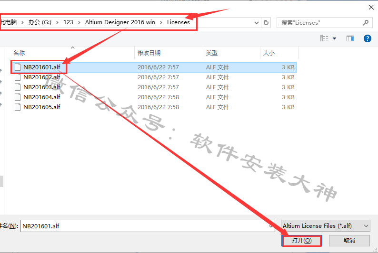Expand the address bar history dropdown
Screen dimensions: 378x253
pyautogui.click(x=257, y=23)
